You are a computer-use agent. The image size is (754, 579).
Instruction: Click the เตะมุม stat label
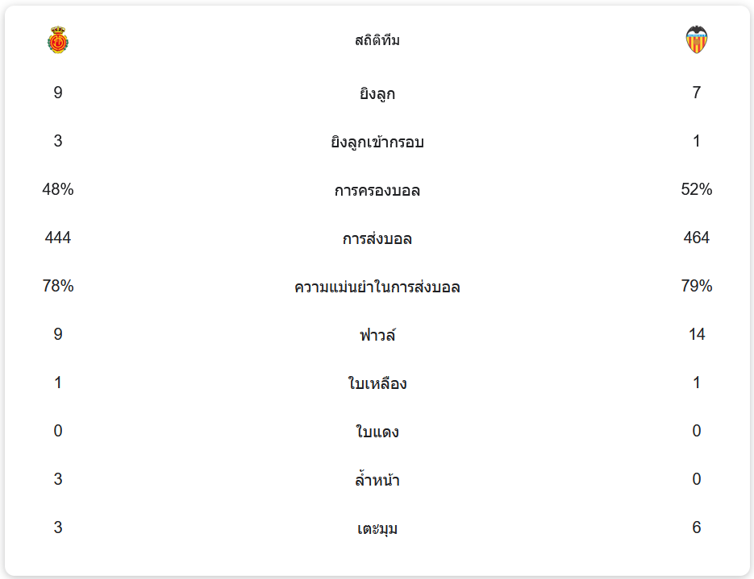377,529
